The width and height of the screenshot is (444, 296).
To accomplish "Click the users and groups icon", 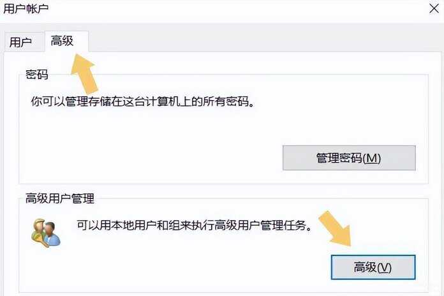I will pos(45,233).
